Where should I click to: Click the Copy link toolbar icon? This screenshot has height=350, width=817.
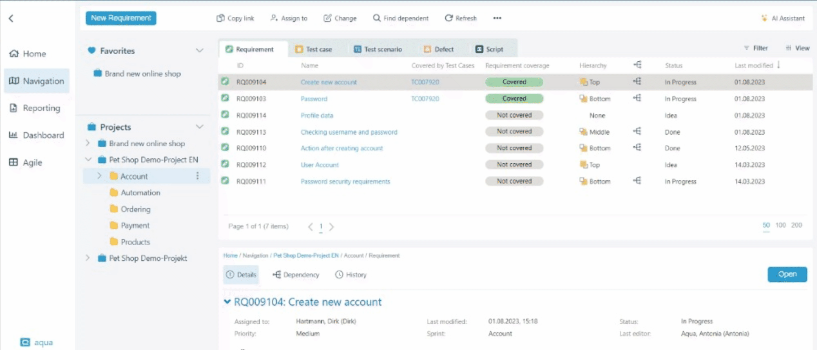coord(221,18)
